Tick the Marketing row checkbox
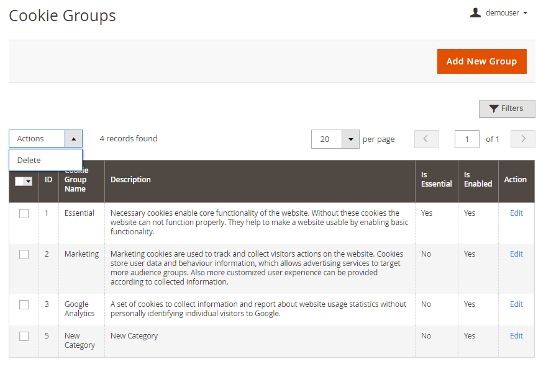546x367 pixels. [24, 254]
